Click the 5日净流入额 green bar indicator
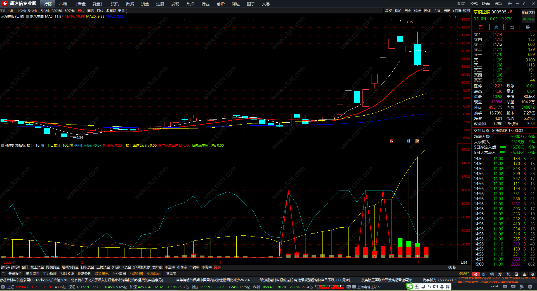The image size is (537, 291). [503, 147]
